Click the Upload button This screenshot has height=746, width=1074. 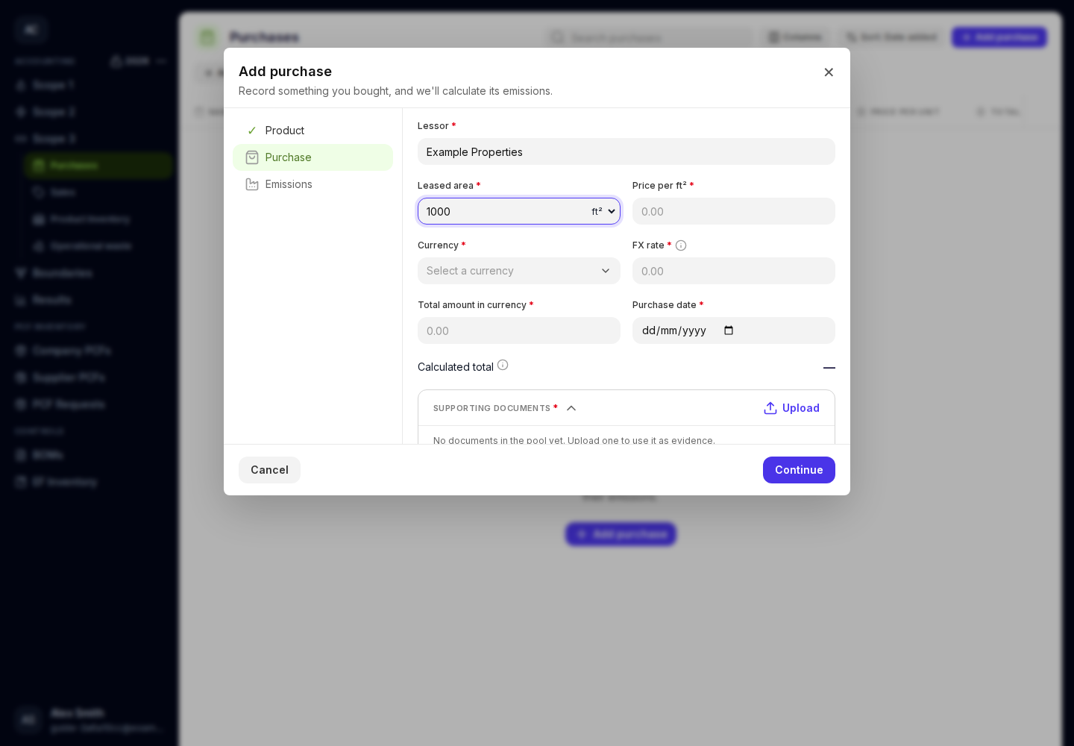[x=791, y=408]
